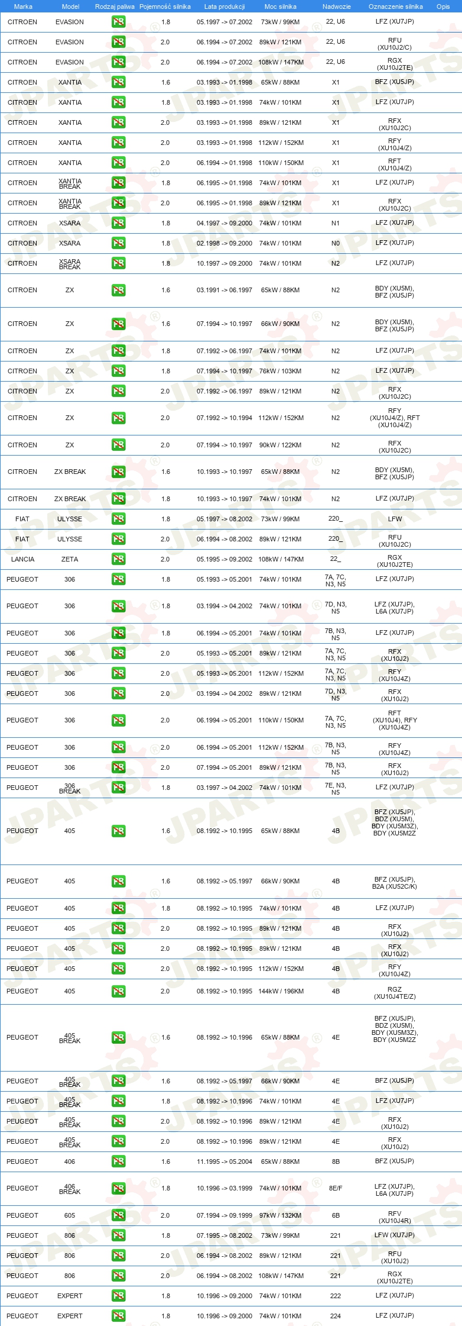
Task: Click the 76kW / 103KM power cell
Action: tap(280, 371)
